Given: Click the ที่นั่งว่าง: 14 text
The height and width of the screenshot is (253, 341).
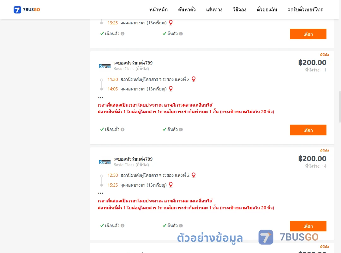Looking at the screenshot, I should [x=315, y=166].
